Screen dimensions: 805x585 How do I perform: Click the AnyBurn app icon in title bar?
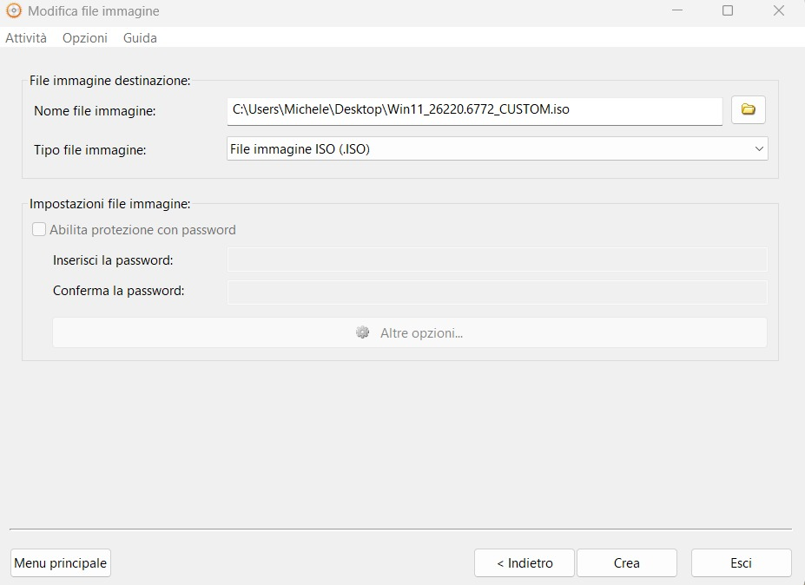point(14,11)
